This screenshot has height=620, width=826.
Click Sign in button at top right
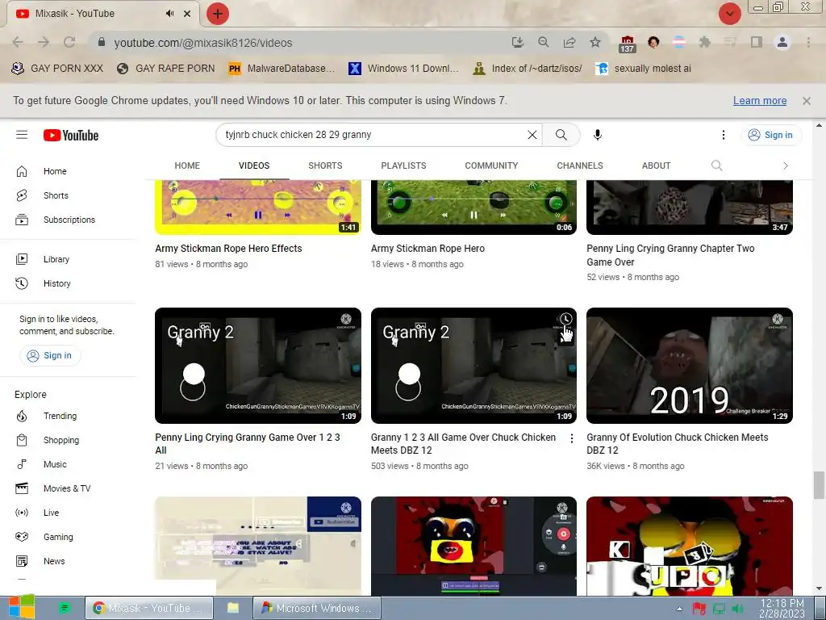[x=770, y=135]
